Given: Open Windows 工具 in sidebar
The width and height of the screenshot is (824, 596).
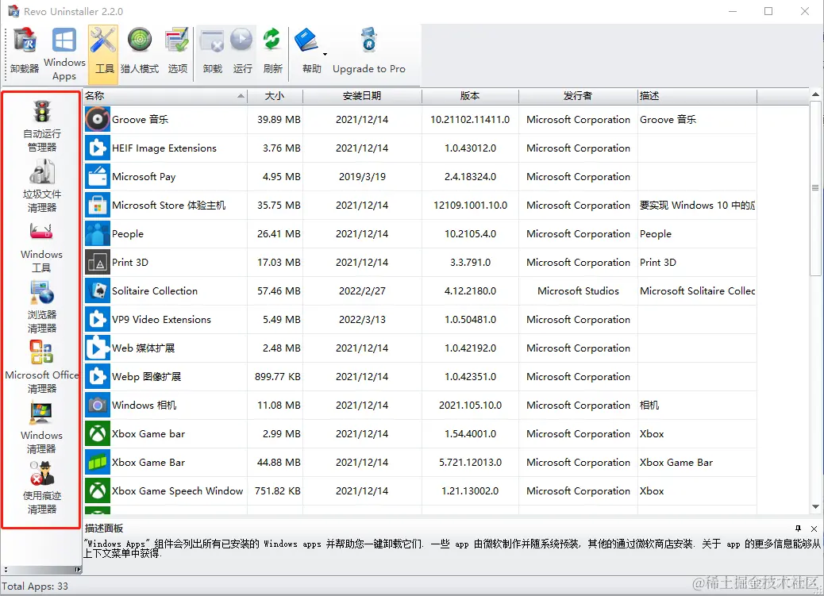Looking at the screenshot, I should point(41,247).
